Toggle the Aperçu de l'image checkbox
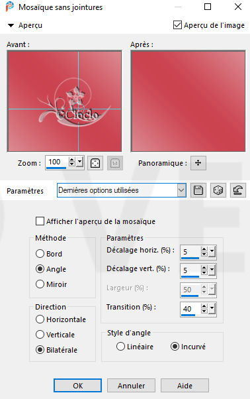Image resolution: width=250 pixels, height=399 pixels. click(177, 25)
